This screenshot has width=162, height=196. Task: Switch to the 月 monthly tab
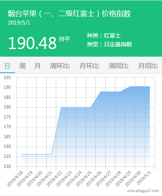pos(37,66)
